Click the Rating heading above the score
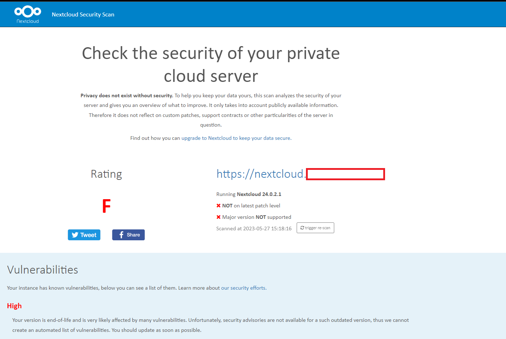This screenshot has width=506, height=339. pyautogui.click(x=106, y=174)
